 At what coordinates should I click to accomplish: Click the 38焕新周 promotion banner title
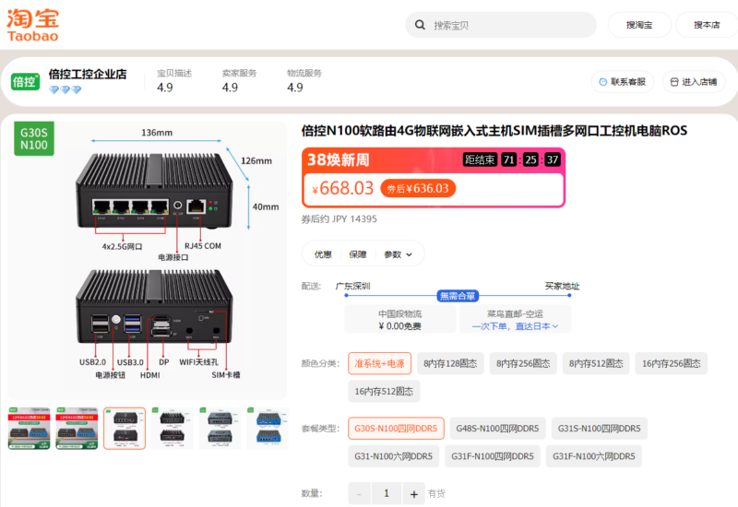pyautogui.click(x=339, y=159)
